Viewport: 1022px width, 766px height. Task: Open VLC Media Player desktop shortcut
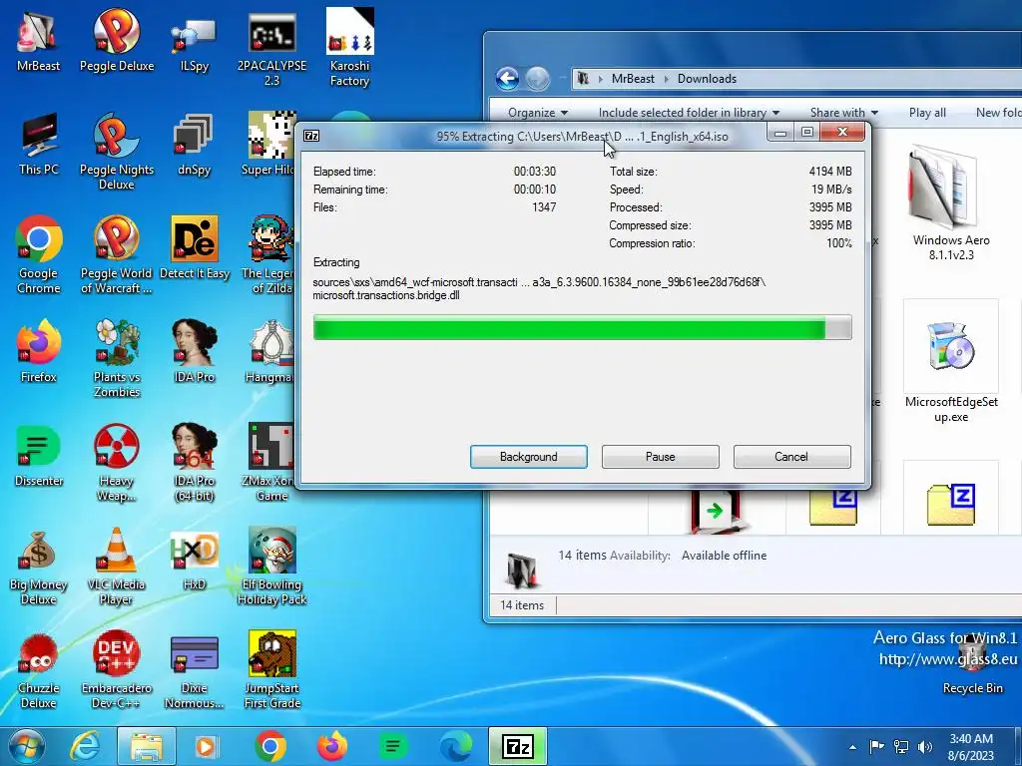click(117, 567)
